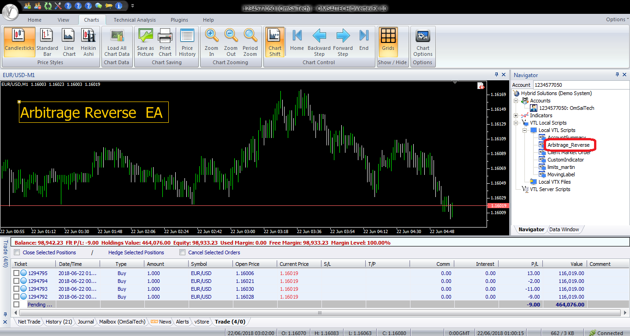Zoom In on the chart
Screen dimensions: 630x336
pyautogui.click(x=211, y=42)
